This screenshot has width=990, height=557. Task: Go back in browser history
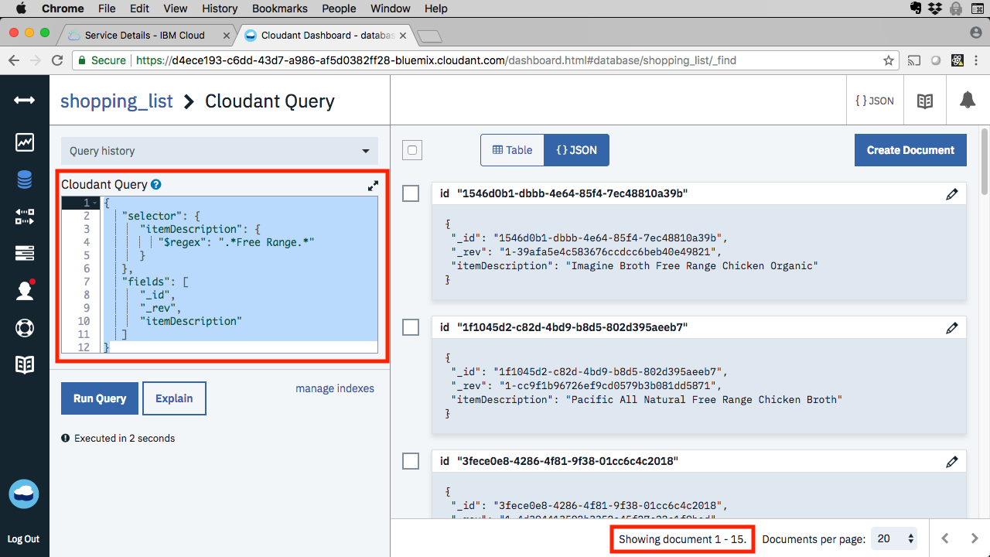point(14,60)
